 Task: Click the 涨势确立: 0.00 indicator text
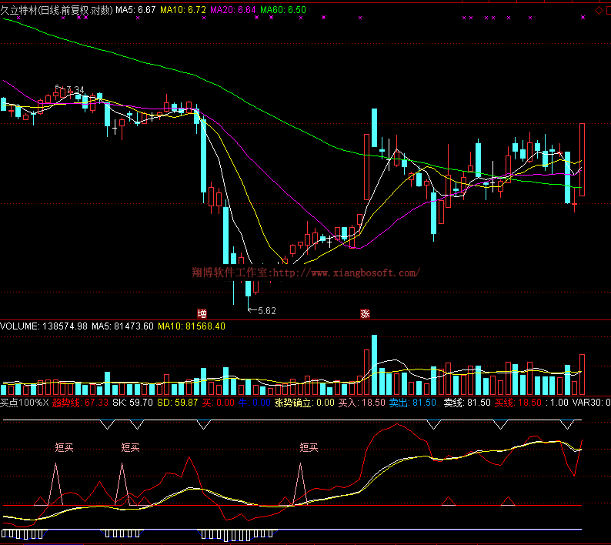coord(305,402)
